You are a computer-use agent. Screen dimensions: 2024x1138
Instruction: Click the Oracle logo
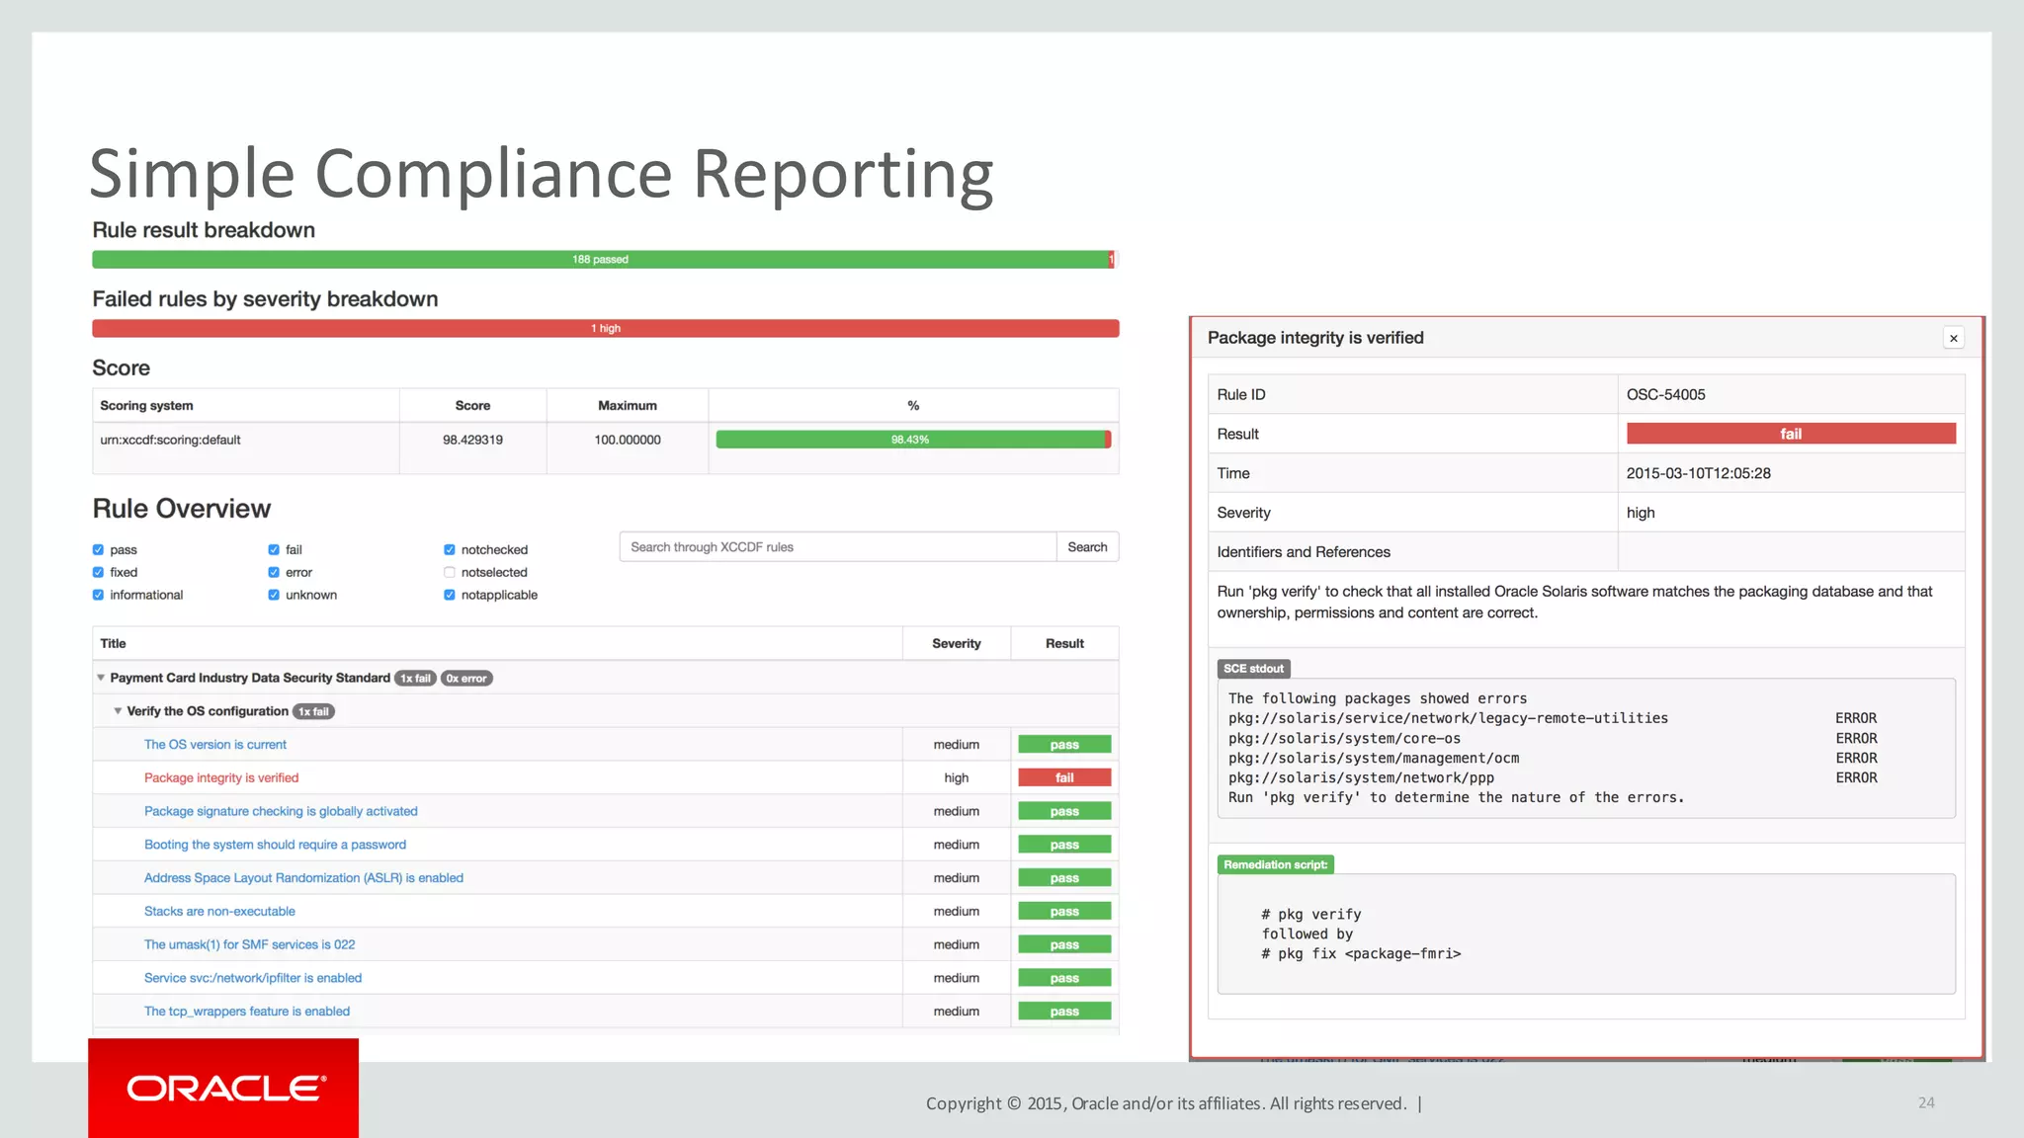(223, 1088)
